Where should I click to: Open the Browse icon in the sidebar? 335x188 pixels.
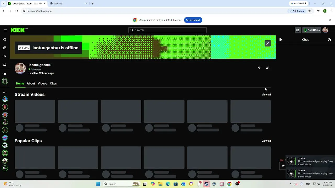pos(5,48)
